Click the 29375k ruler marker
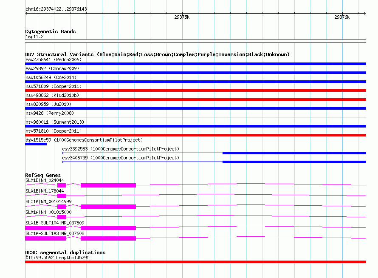 pos(182,17)
